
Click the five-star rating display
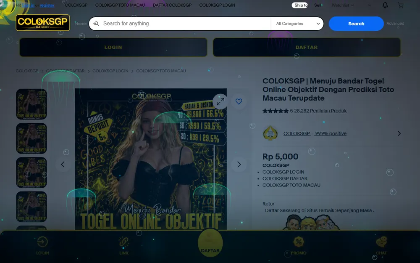[276, 111]
